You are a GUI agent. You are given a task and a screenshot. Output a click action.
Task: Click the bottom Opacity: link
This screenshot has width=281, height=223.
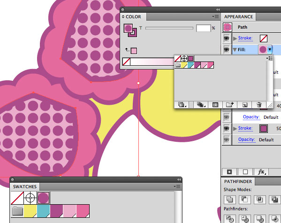point(247,139)
